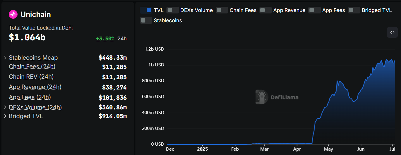Viewport: 401px width, 155px height.
Task: Click the pink Unichain logo icon
Action: tap(13, 14)
